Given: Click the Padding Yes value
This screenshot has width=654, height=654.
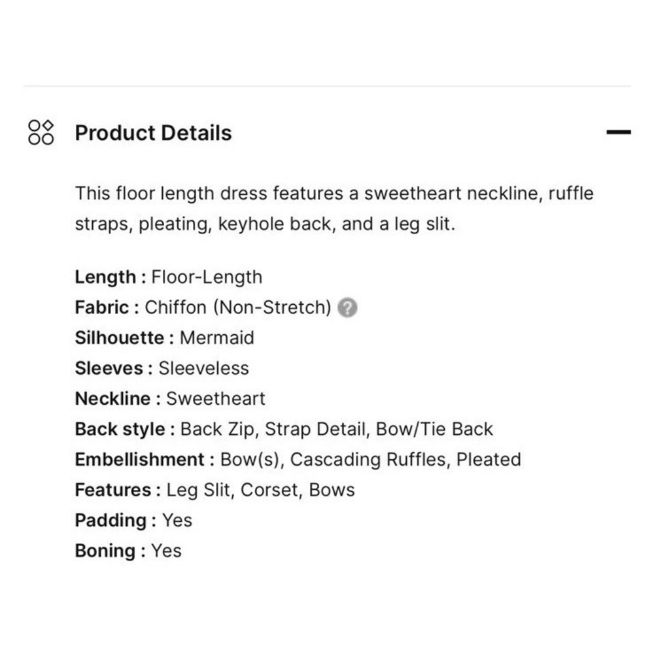Looking at the screenshot, I should pyautogui.click(x=177, y=520).
